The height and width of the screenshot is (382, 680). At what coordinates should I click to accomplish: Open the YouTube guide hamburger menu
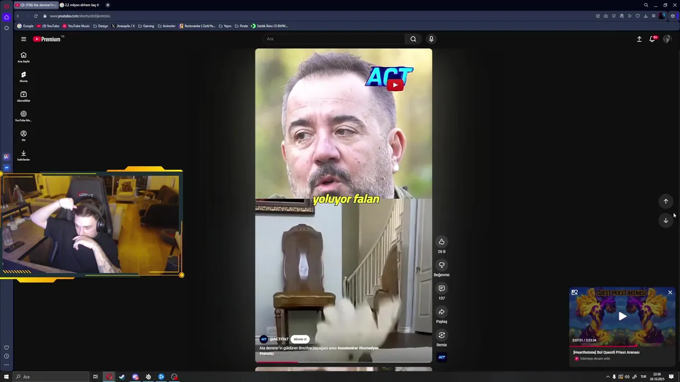pyautogui.click(x=23, y=39)
